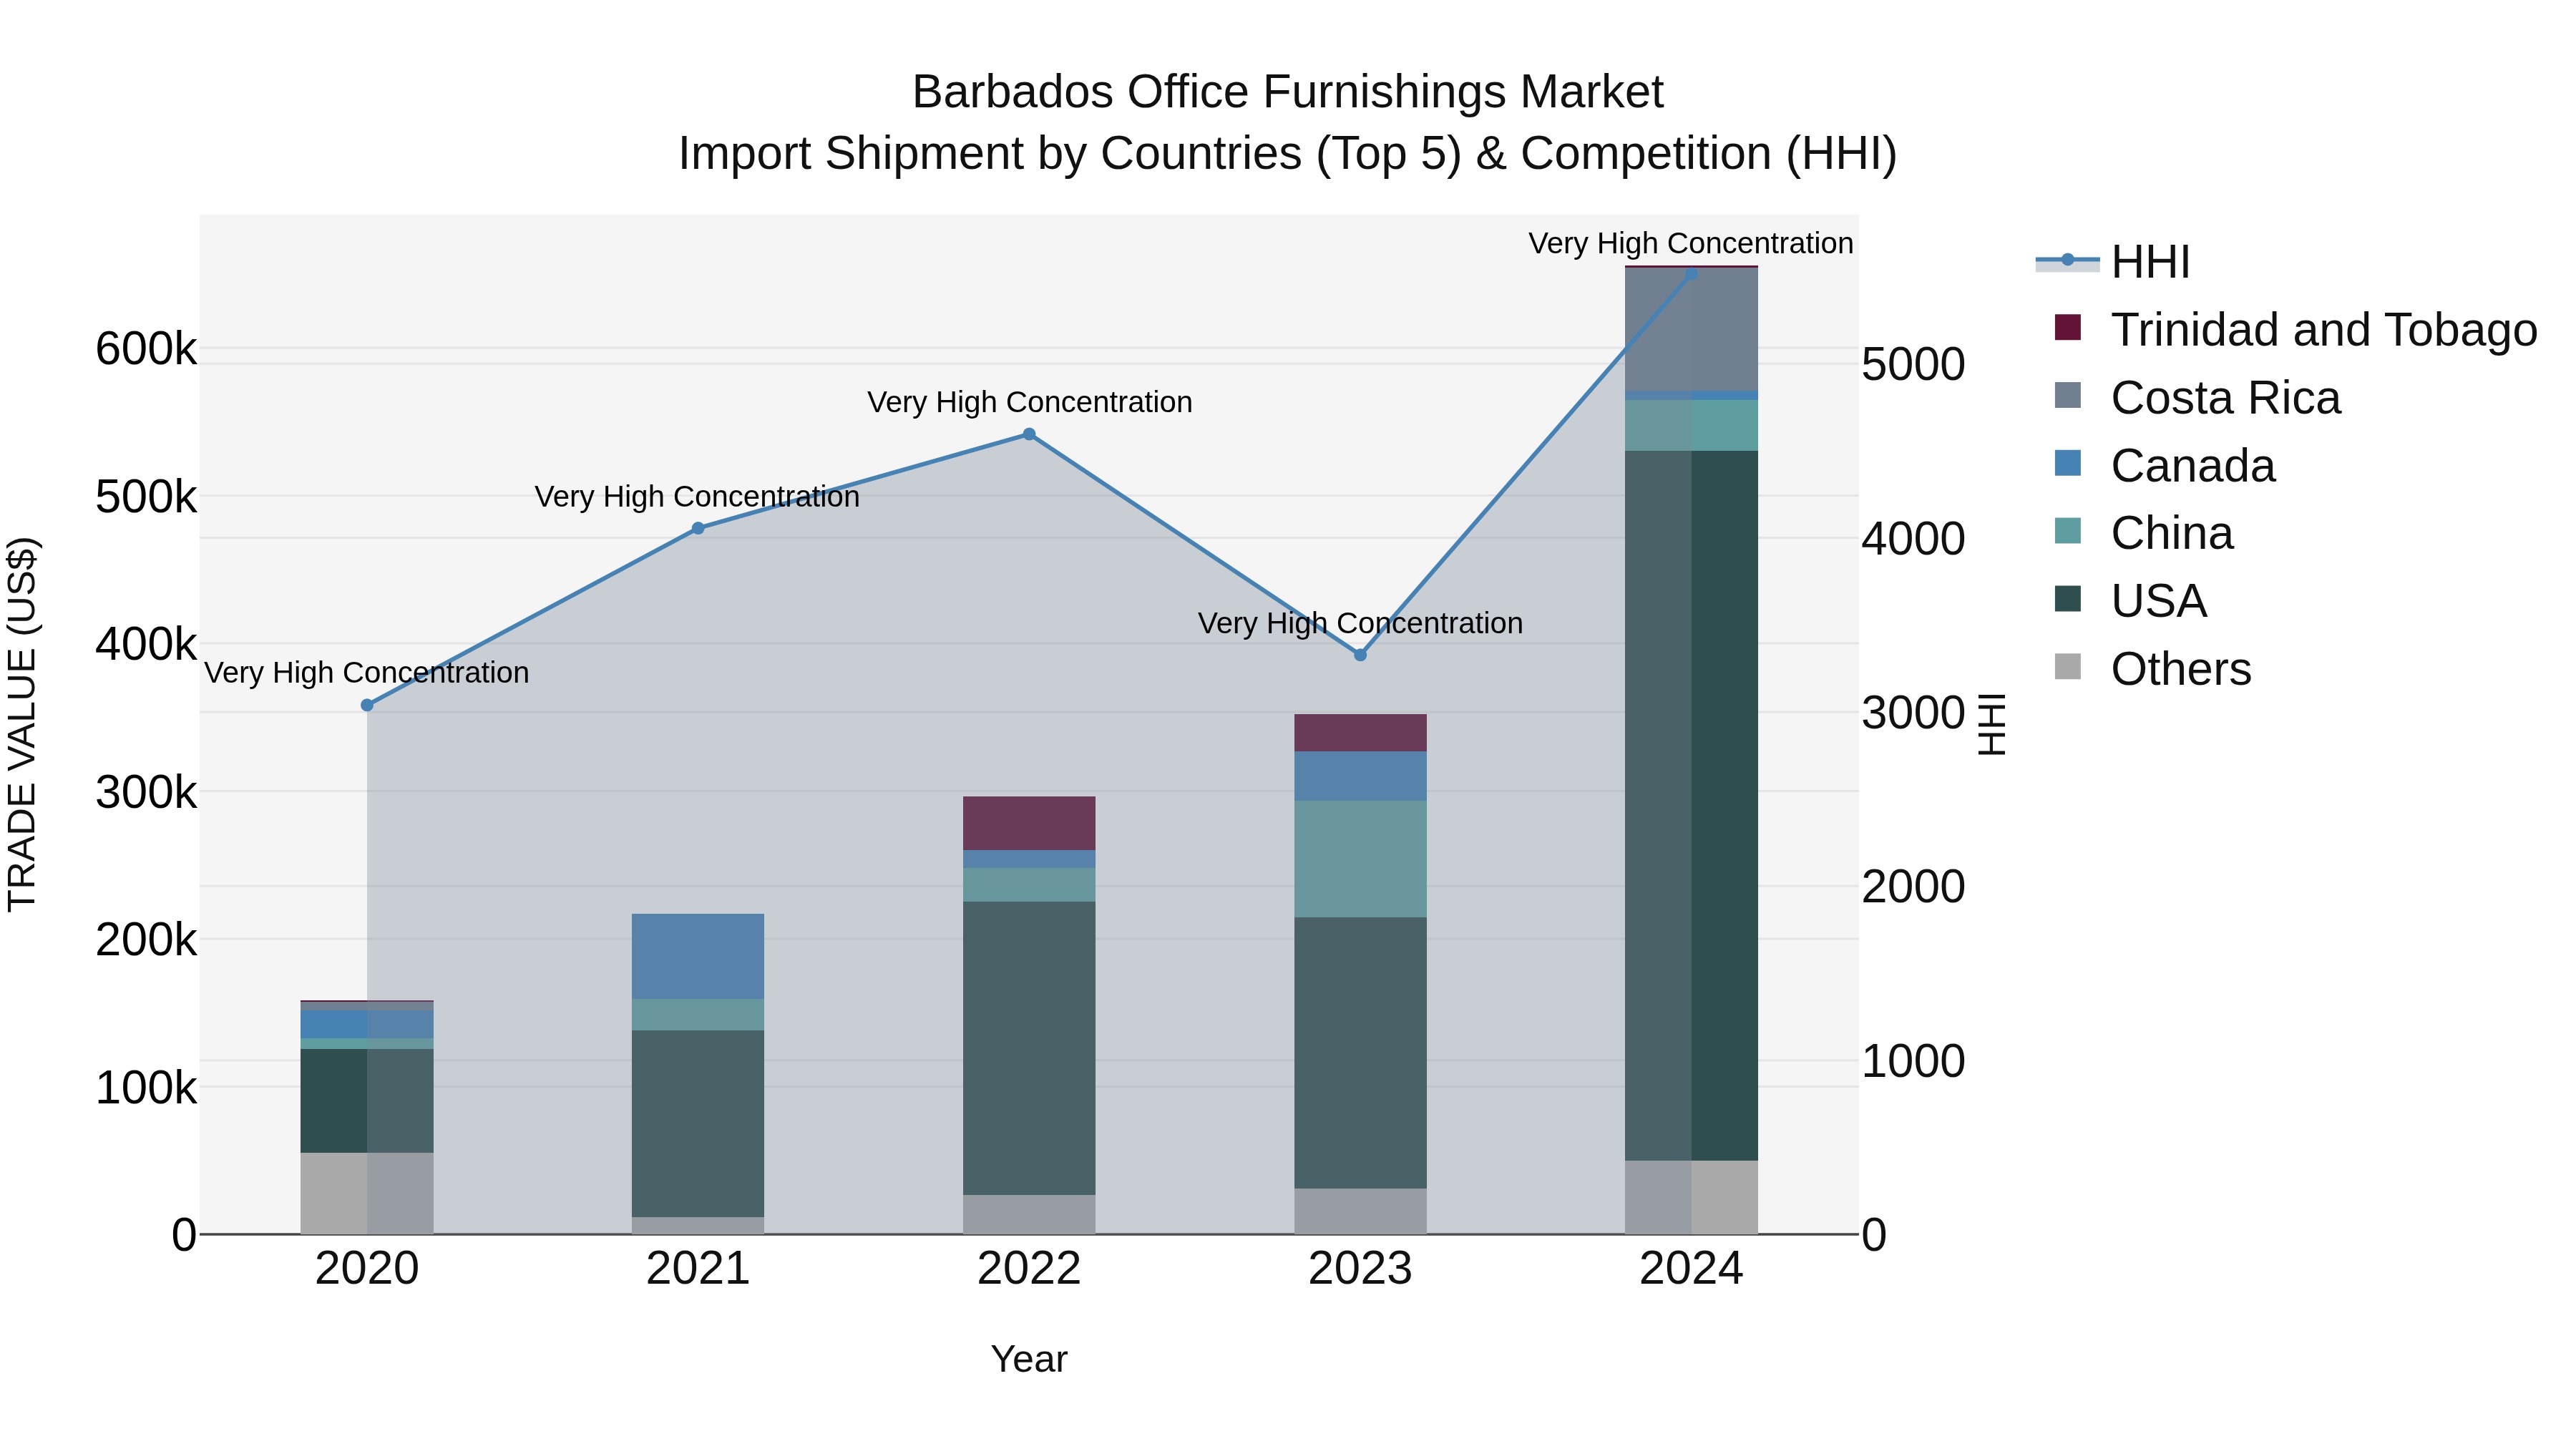Select the 2023 HHI data point
Screen dimensions: 2576x1449
click(1360, 655)
